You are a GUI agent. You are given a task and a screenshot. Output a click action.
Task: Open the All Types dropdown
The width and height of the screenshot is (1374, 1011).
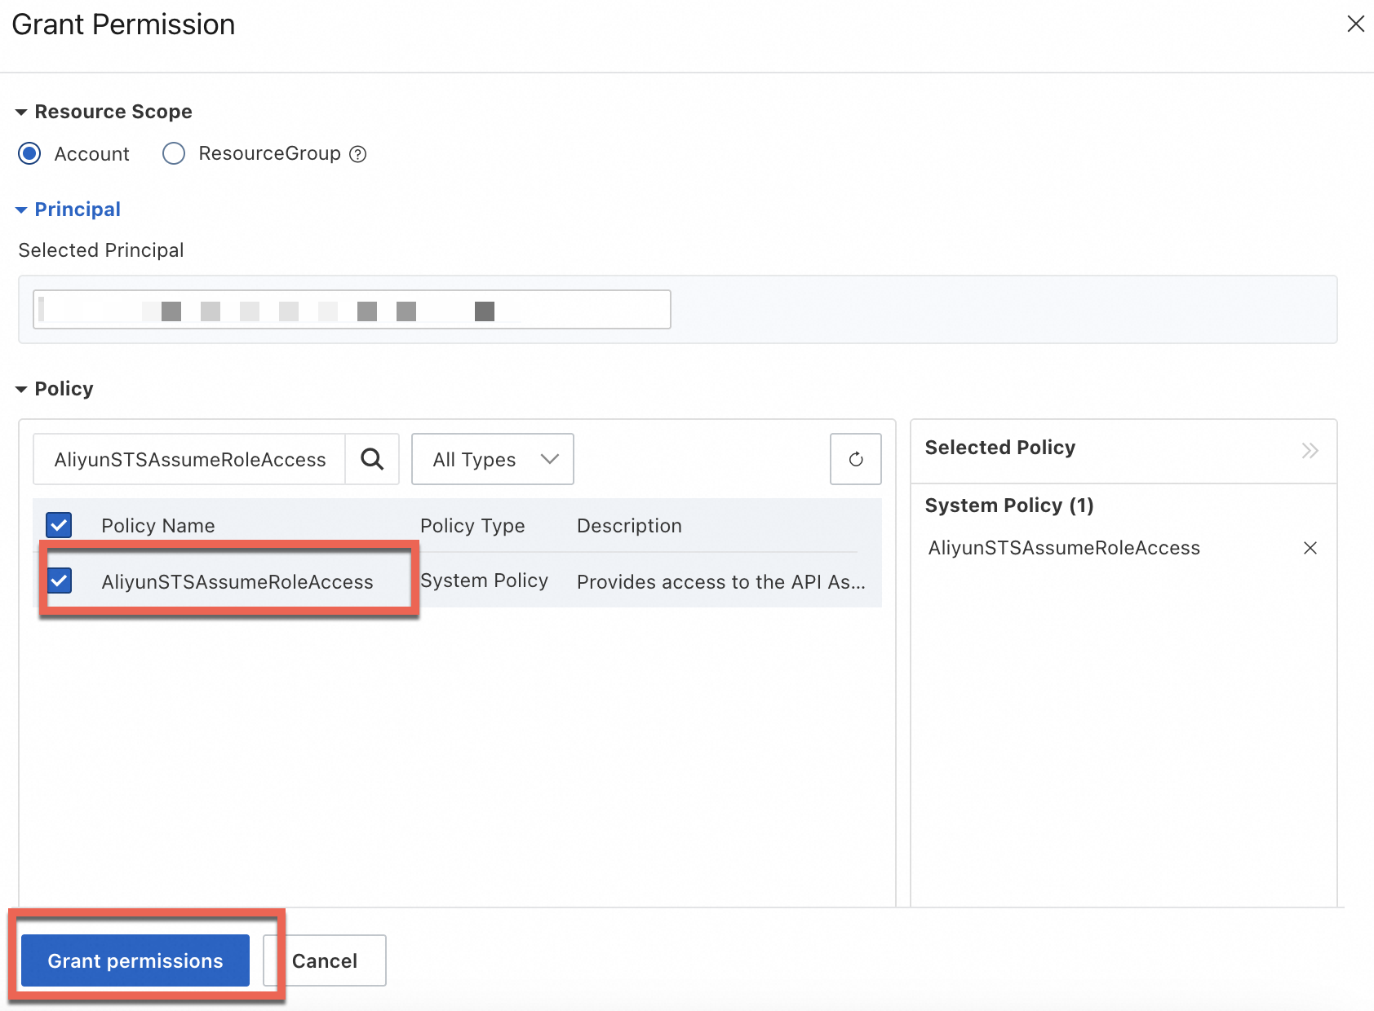pos(493,459)
